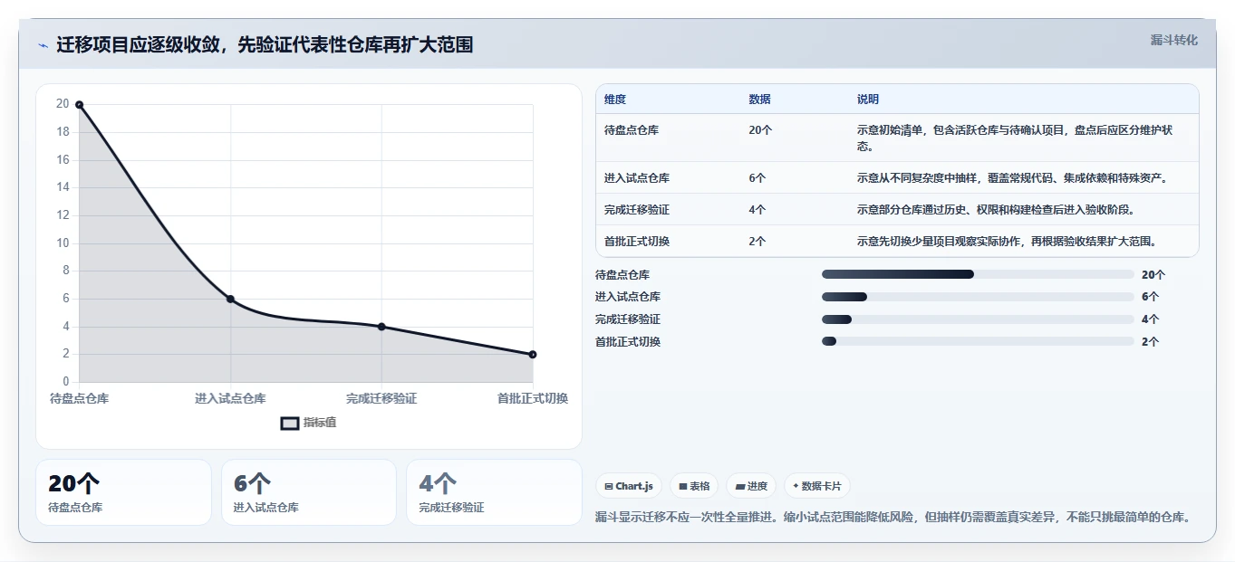Click the 首批正式切换 progress bar
This screenshot has width=1235, height=562.
coord(978,341)
